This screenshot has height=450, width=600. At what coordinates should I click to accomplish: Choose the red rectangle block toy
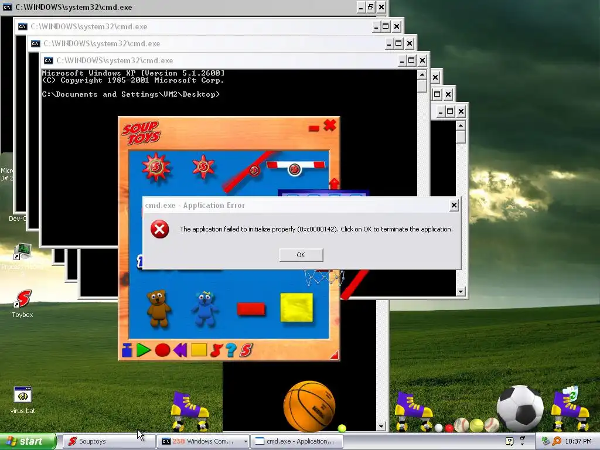[251, 309]
